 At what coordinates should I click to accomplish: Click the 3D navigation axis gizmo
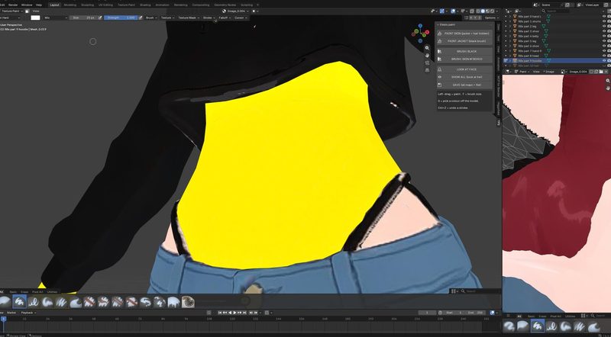pyautogui.click(x=421, y=33)
